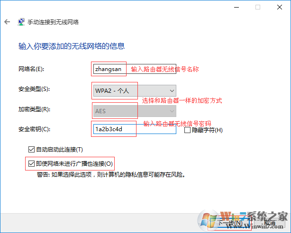Open the security type dropdown WPA2 - 个人
Image resolution: width=291 pixels, height=233 pixels.
[135, 91]
